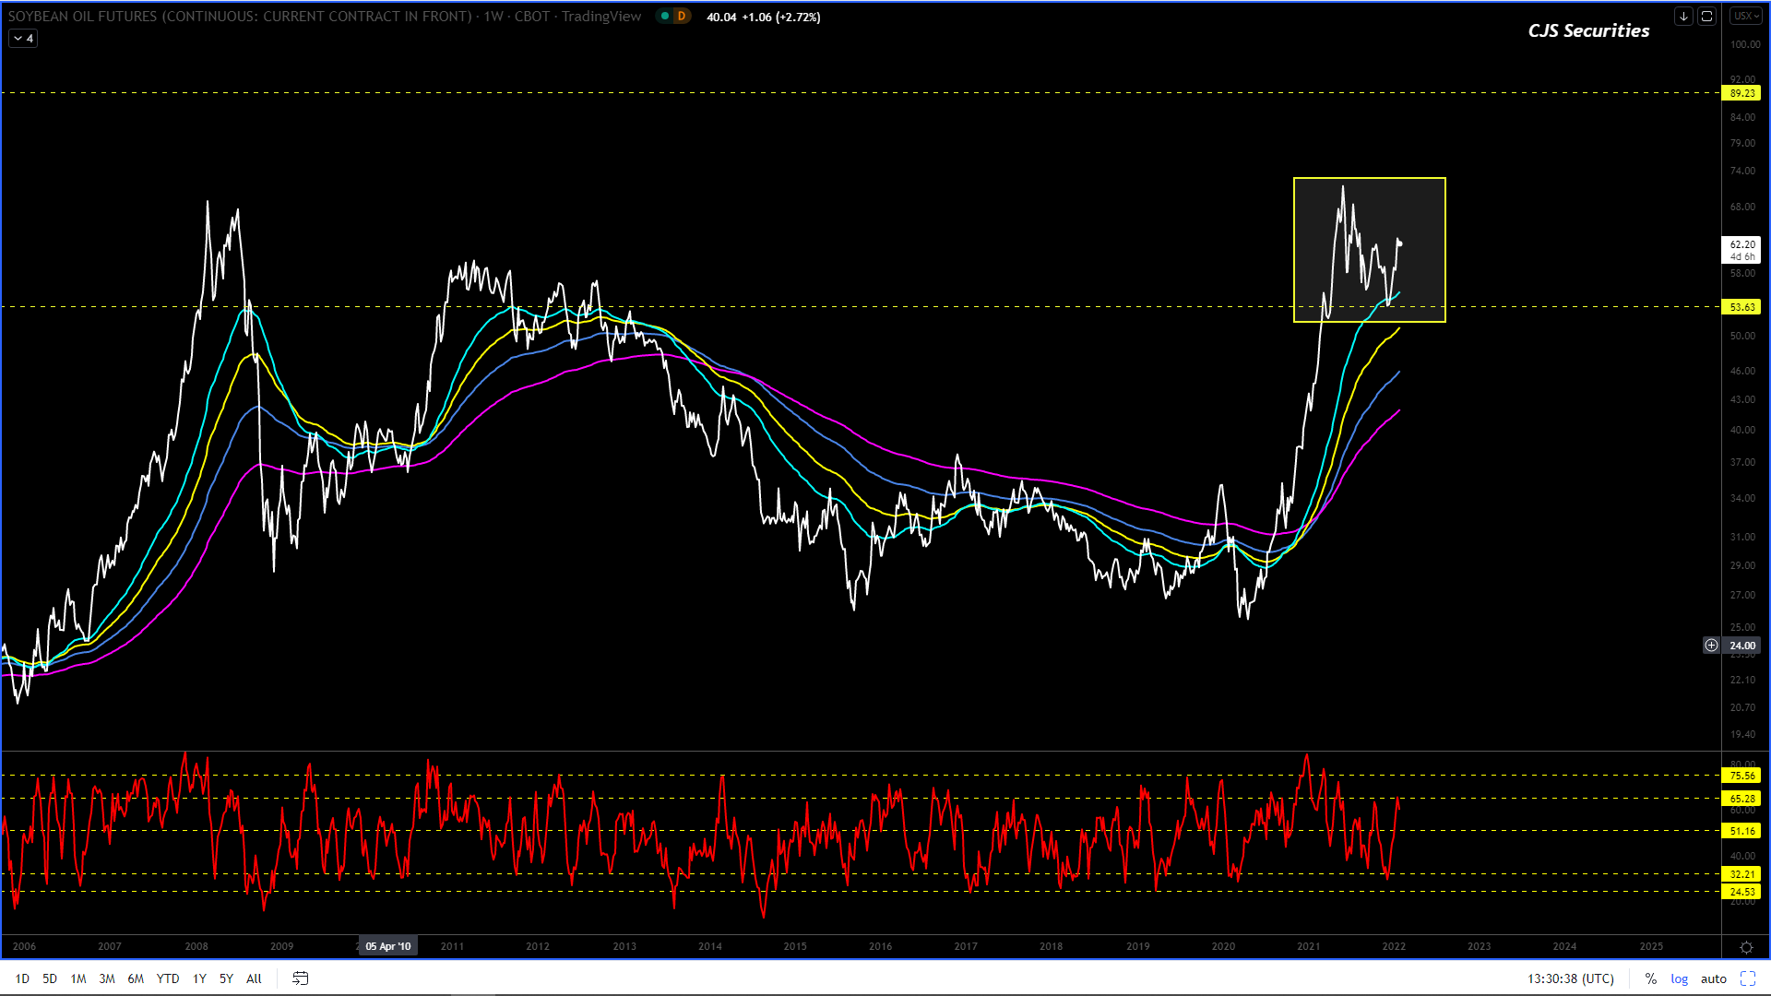Open timezone menu at 13:30:38 (UTC)
The width and height of the screenshot is (1771, 996).
point(1570,978)
